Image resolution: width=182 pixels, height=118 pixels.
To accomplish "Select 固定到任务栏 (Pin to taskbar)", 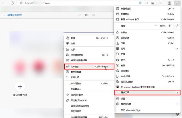I will (89, 95).
